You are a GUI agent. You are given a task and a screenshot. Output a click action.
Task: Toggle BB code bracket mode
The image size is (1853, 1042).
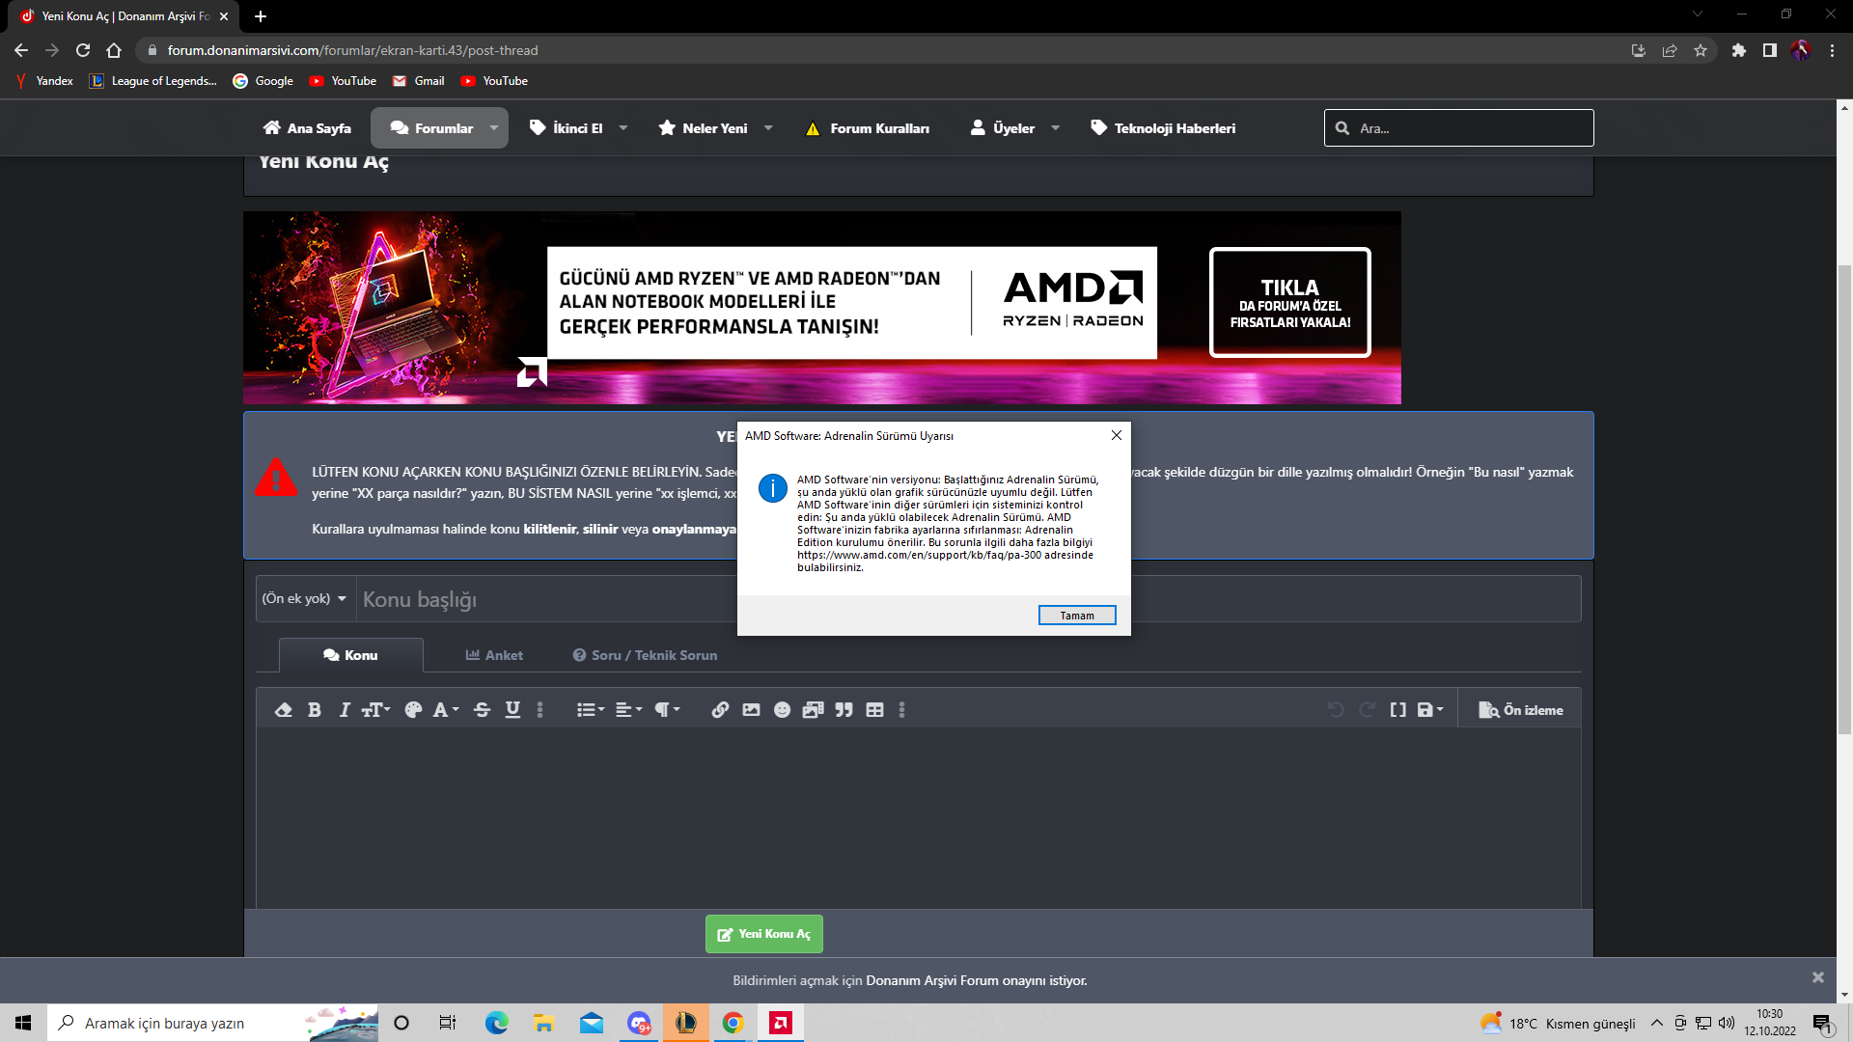pos(1397,710)
